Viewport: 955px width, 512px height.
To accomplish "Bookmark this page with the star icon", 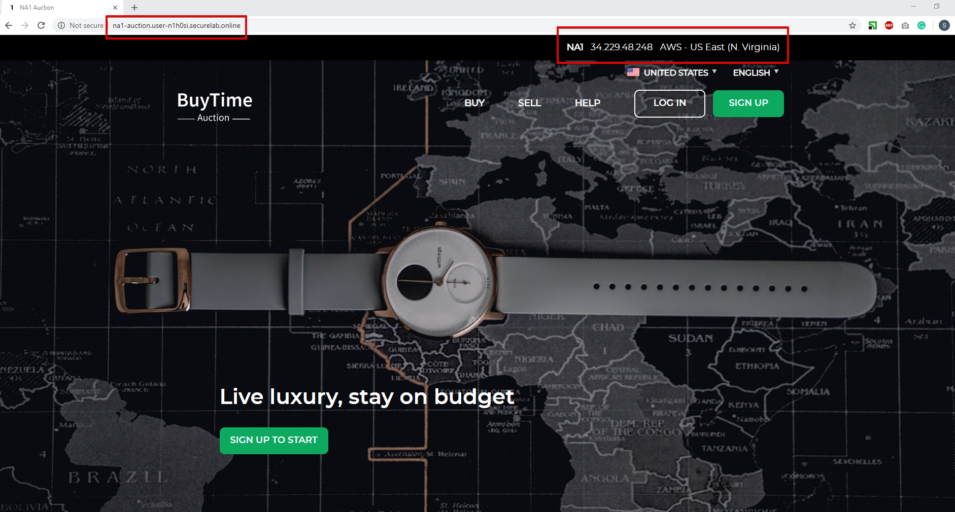I will coord(852,25).
